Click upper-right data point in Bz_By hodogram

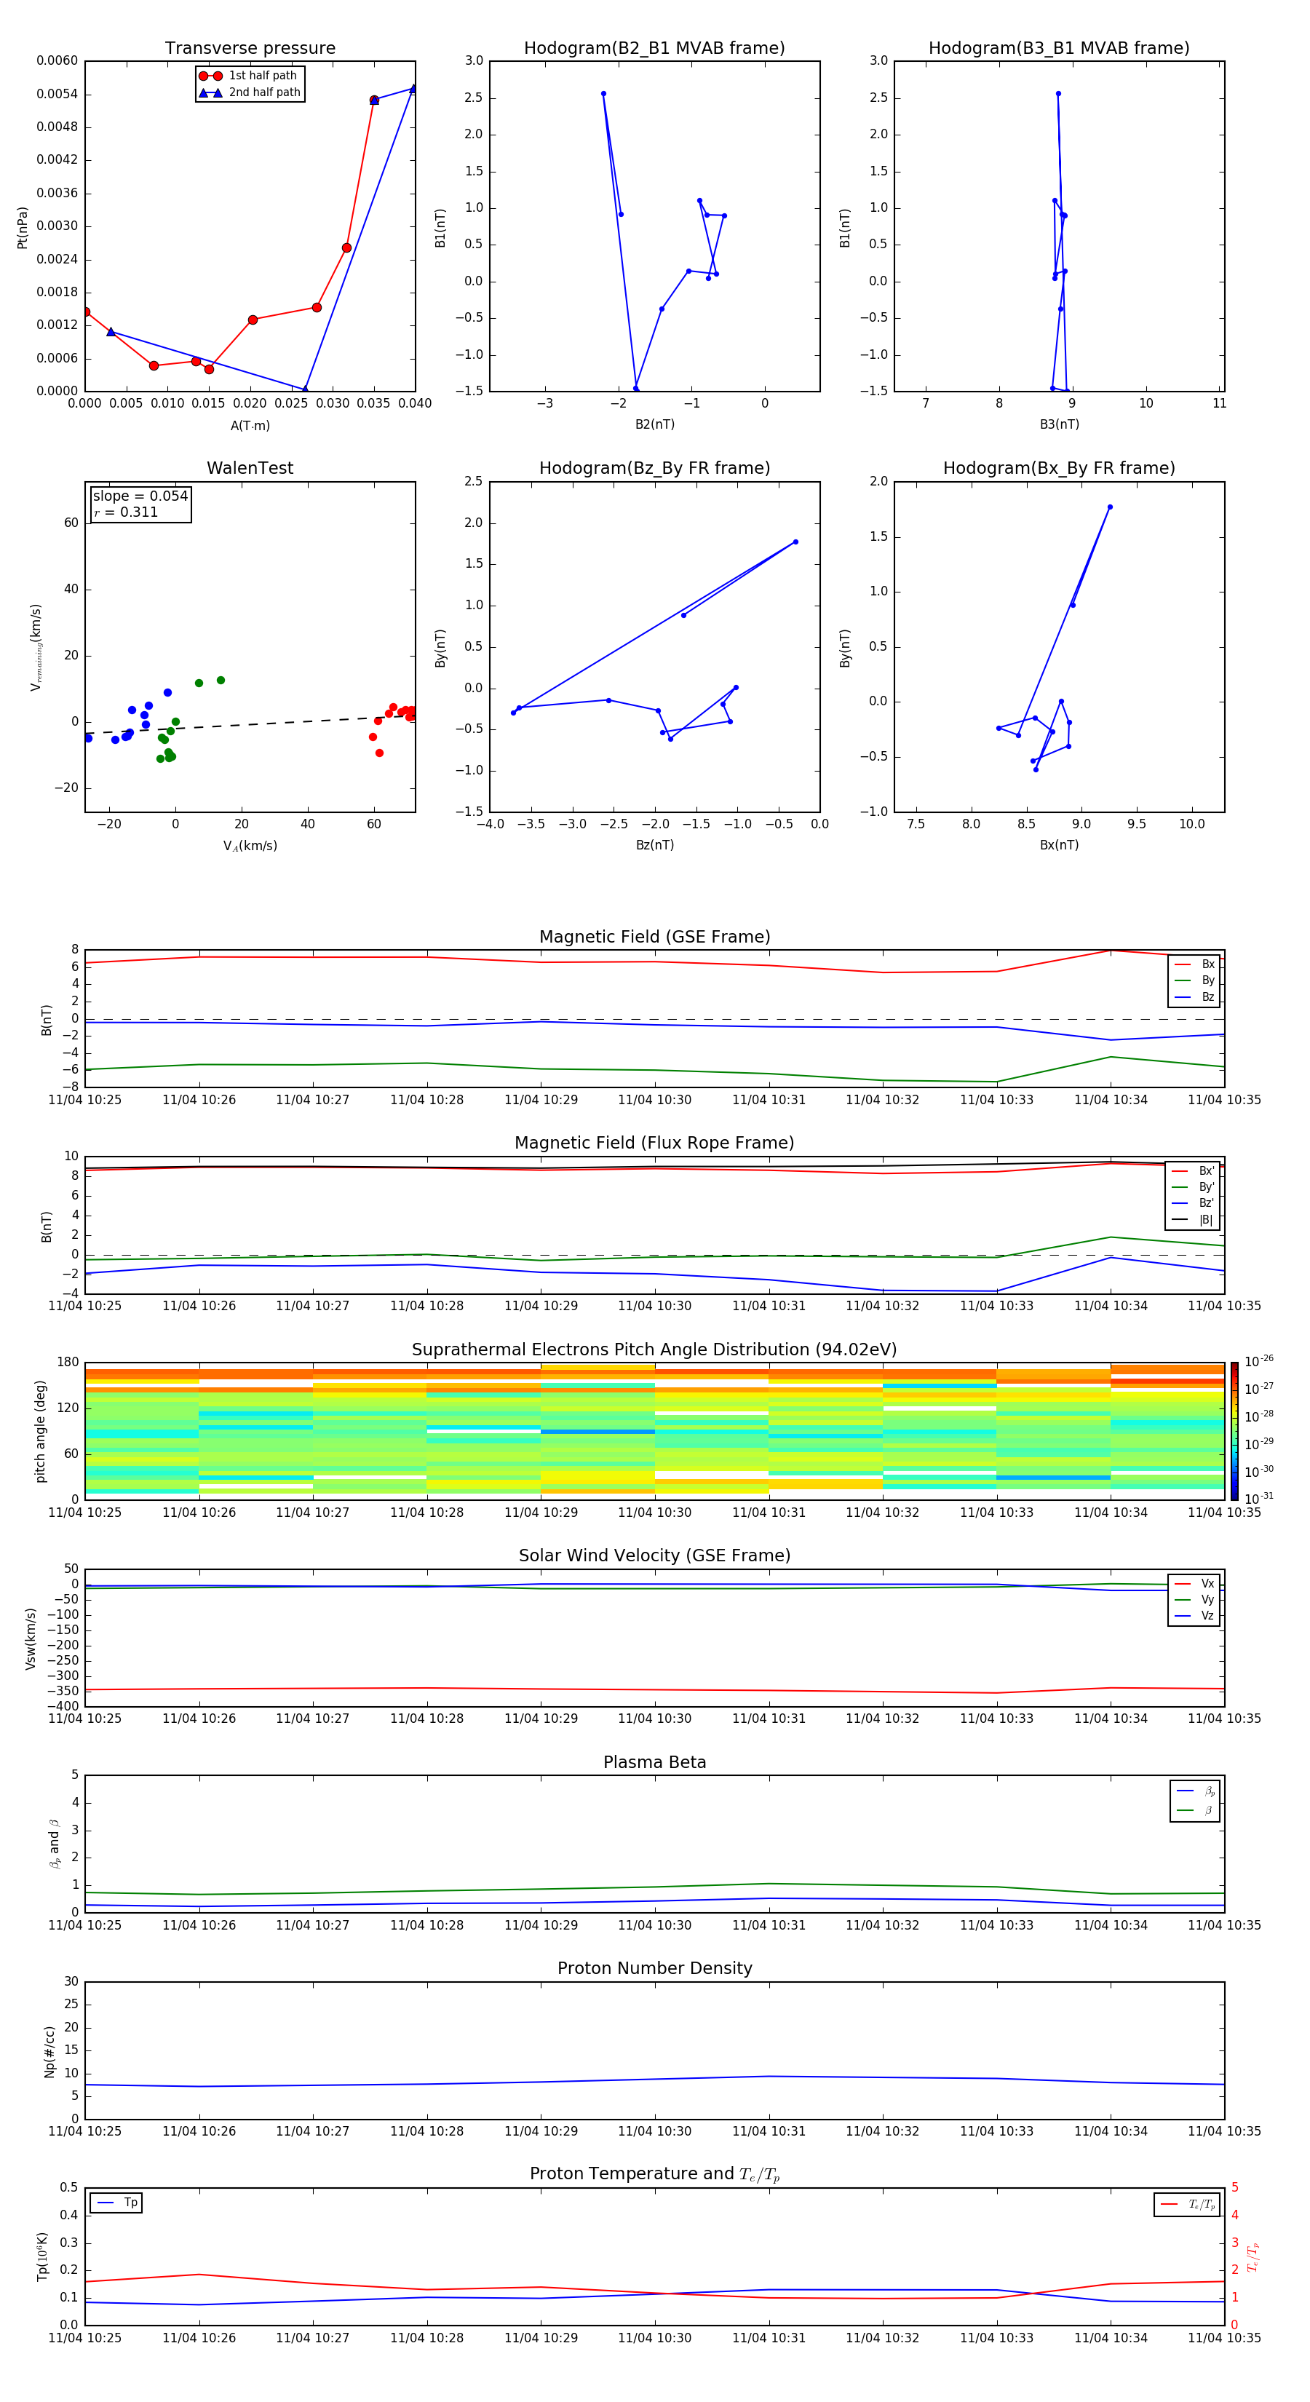(795, 542)
